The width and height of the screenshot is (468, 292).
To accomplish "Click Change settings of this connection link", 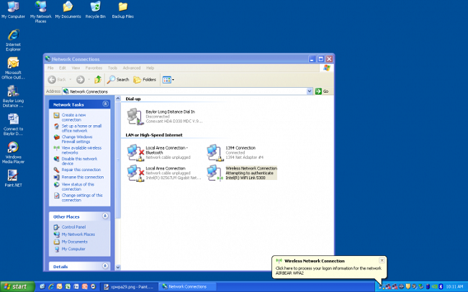I will click(82, 198).
